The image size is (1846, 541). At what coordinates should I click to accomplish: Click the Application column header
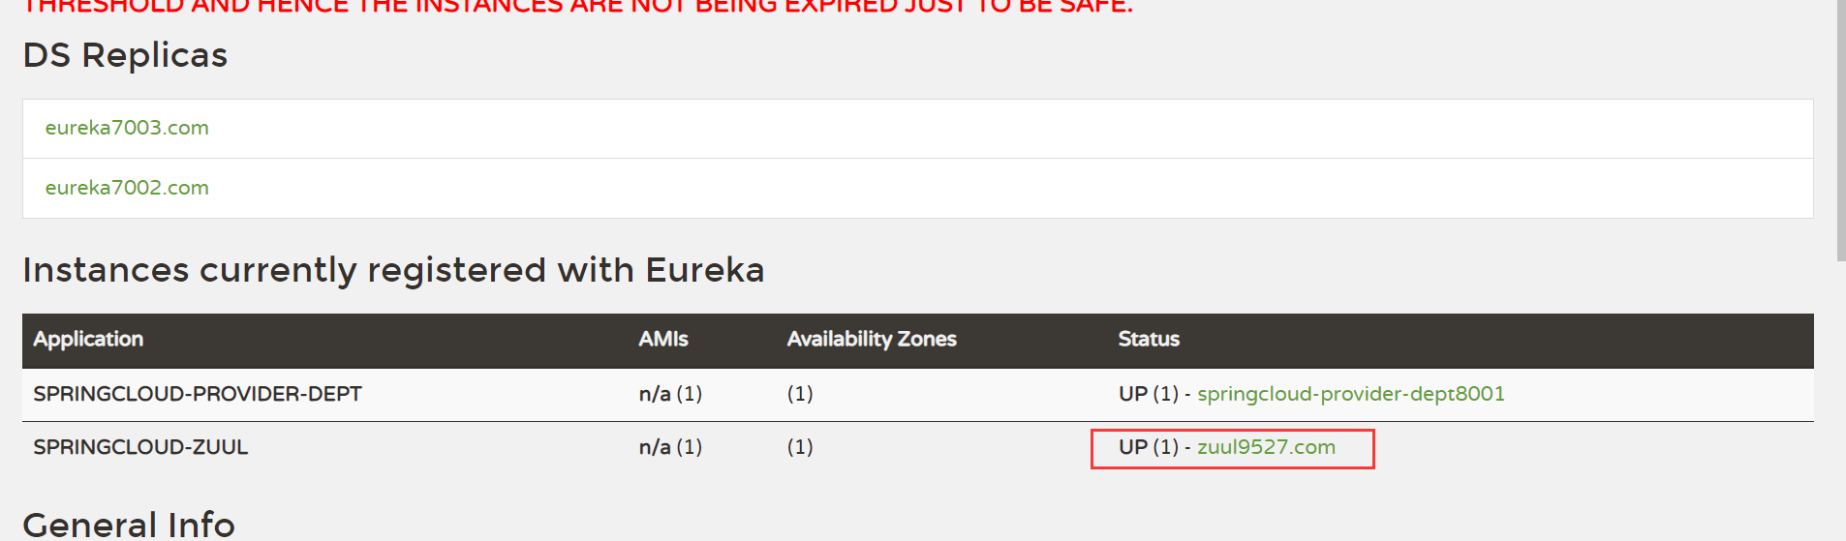pyautogui.click(x=88, y=340)
